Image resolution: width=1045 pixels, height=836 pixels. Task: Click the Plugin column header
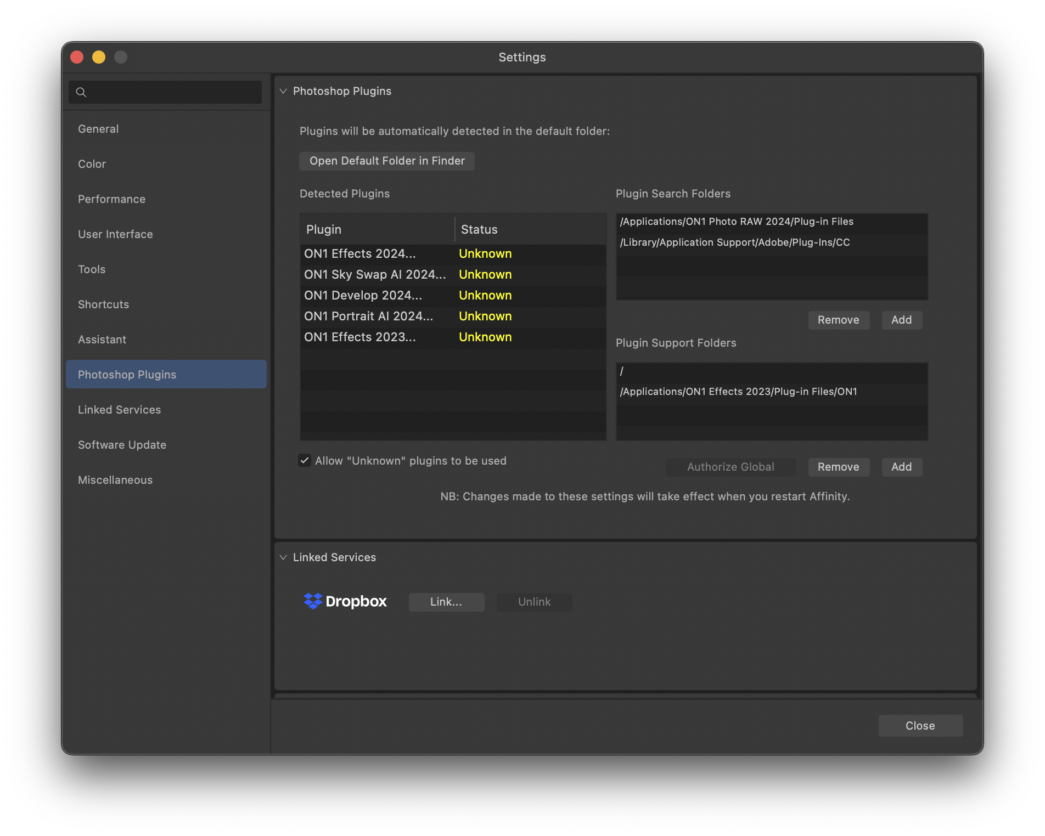pos(378,229)
